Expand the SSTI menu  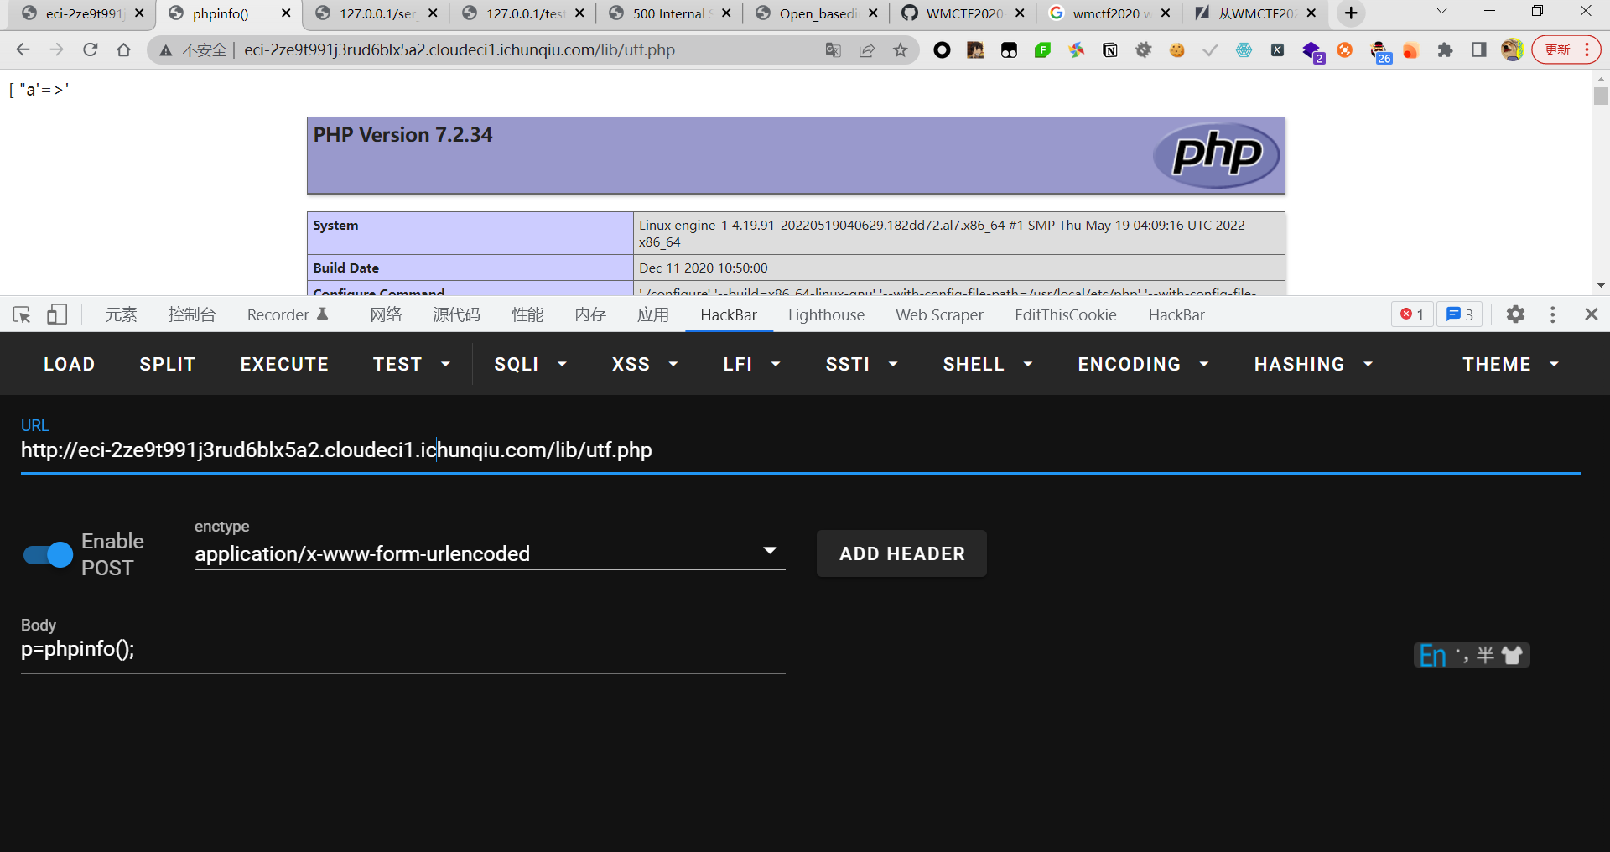pyautogui.click(x=861, y=364)
